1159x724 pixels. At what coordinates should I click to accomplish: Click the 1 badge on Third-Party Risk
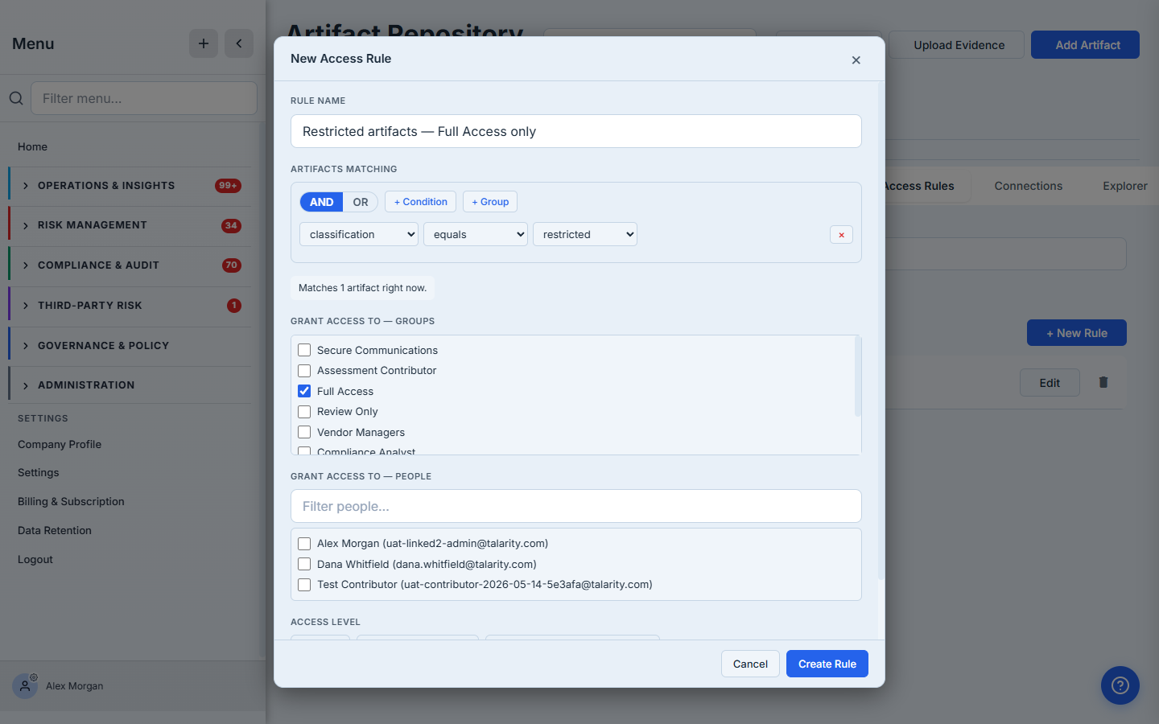click(x=234, y=306)
